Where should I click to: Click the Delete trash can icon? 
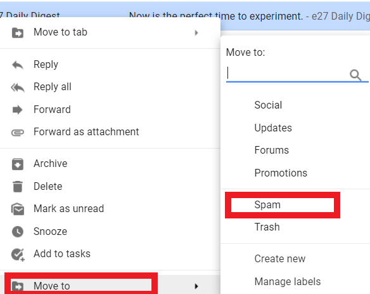18,187
